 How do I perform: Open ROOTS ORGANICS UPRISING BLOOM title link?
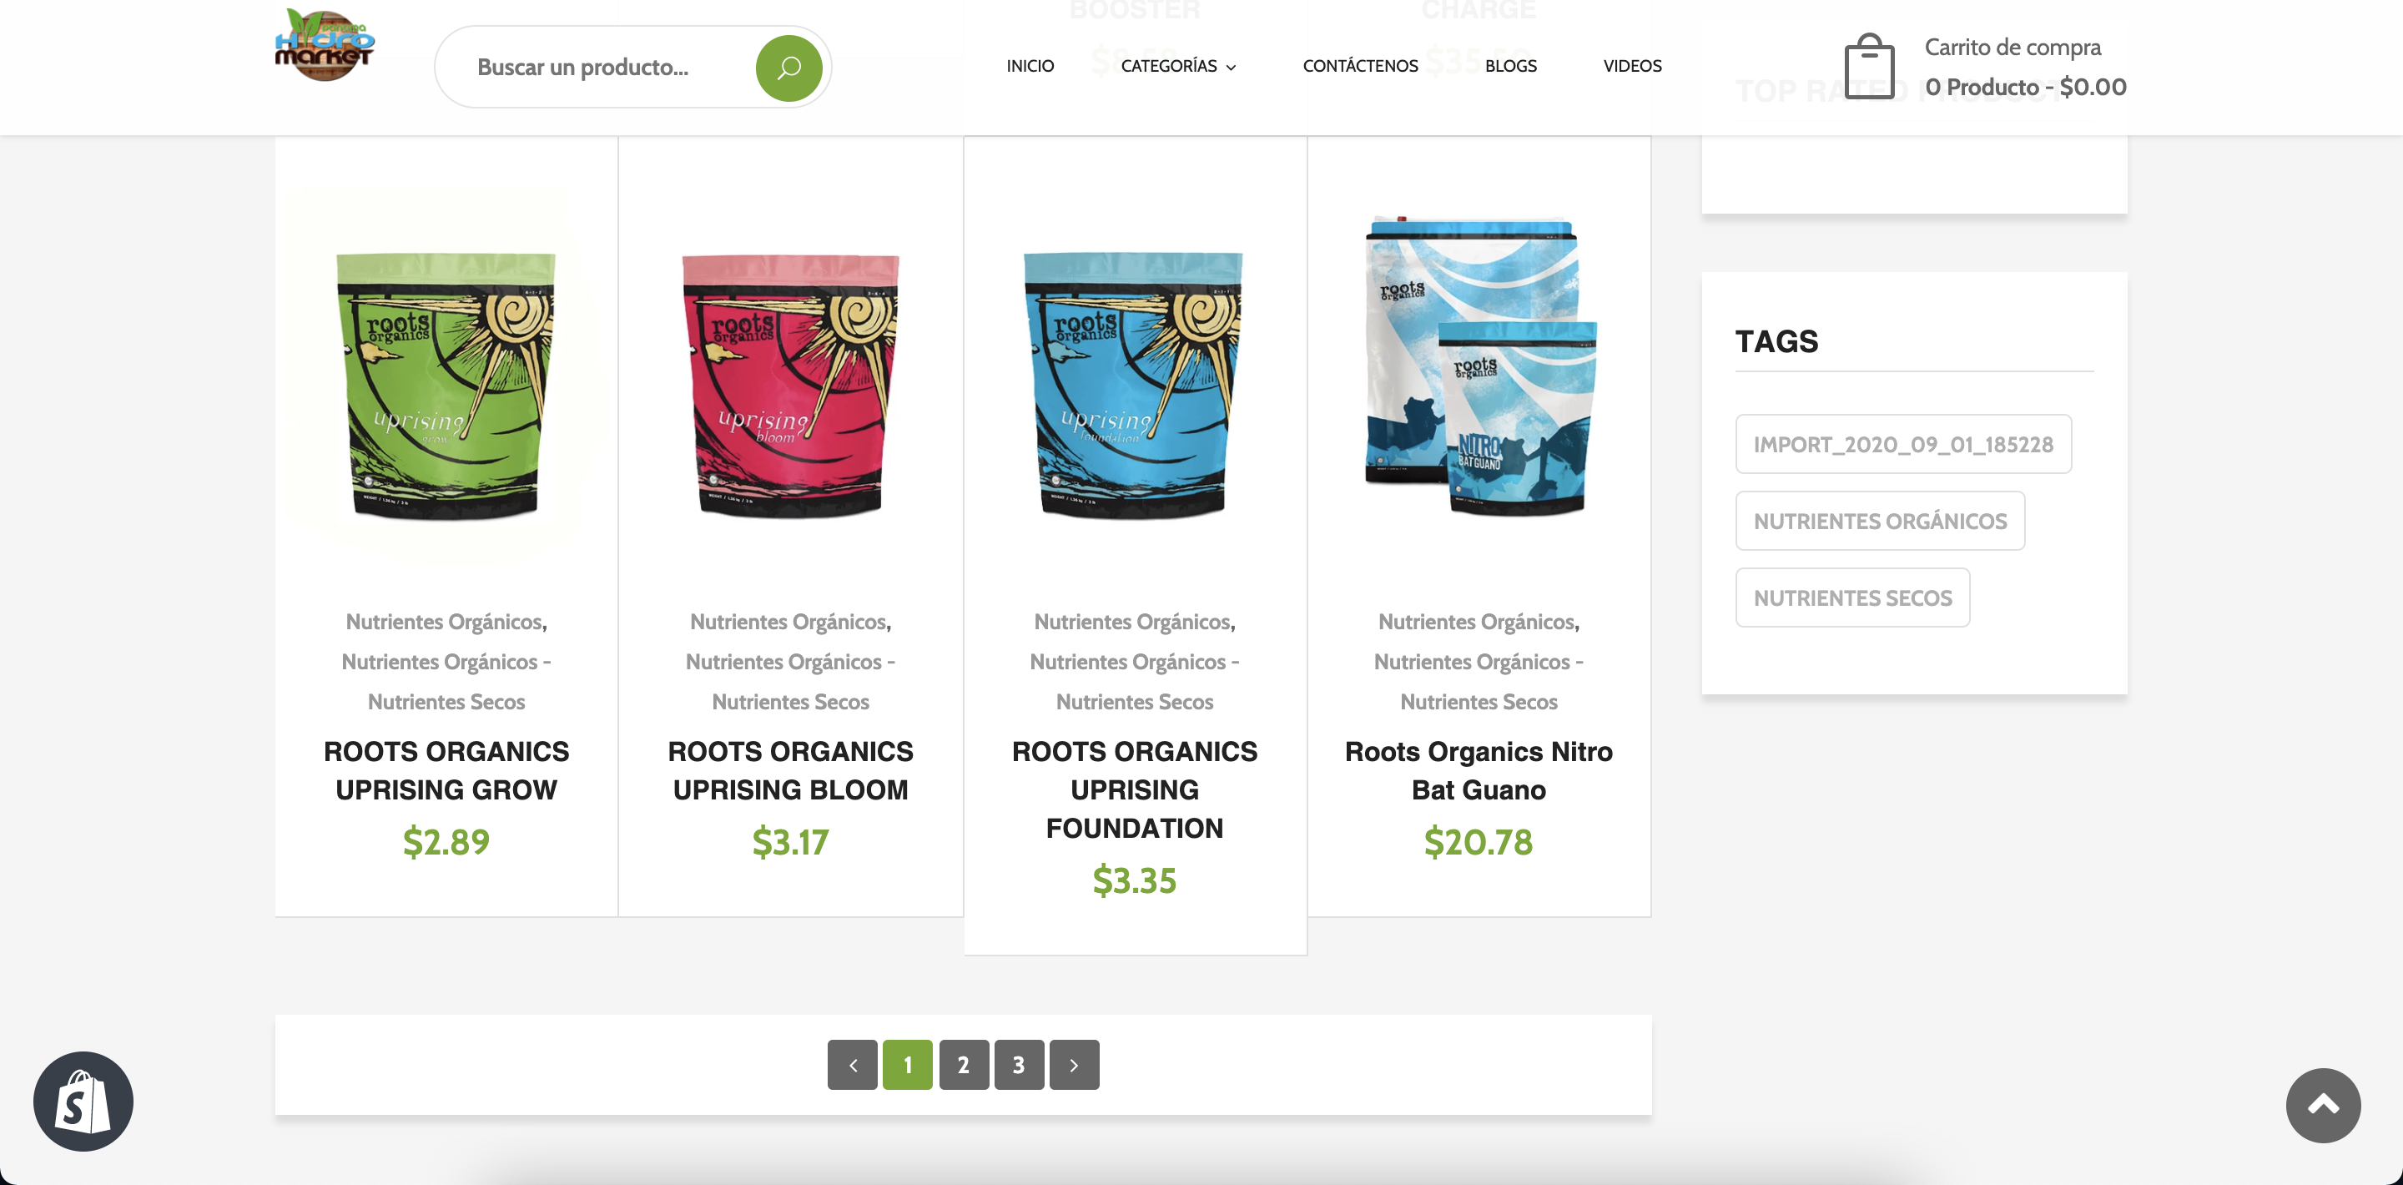point(790,771)
